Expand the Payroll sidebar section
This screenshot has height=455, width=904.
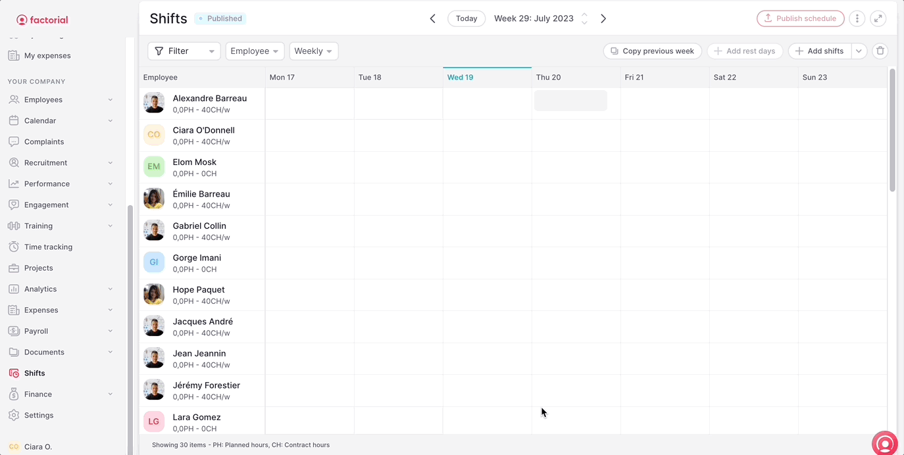pos(110,331)
